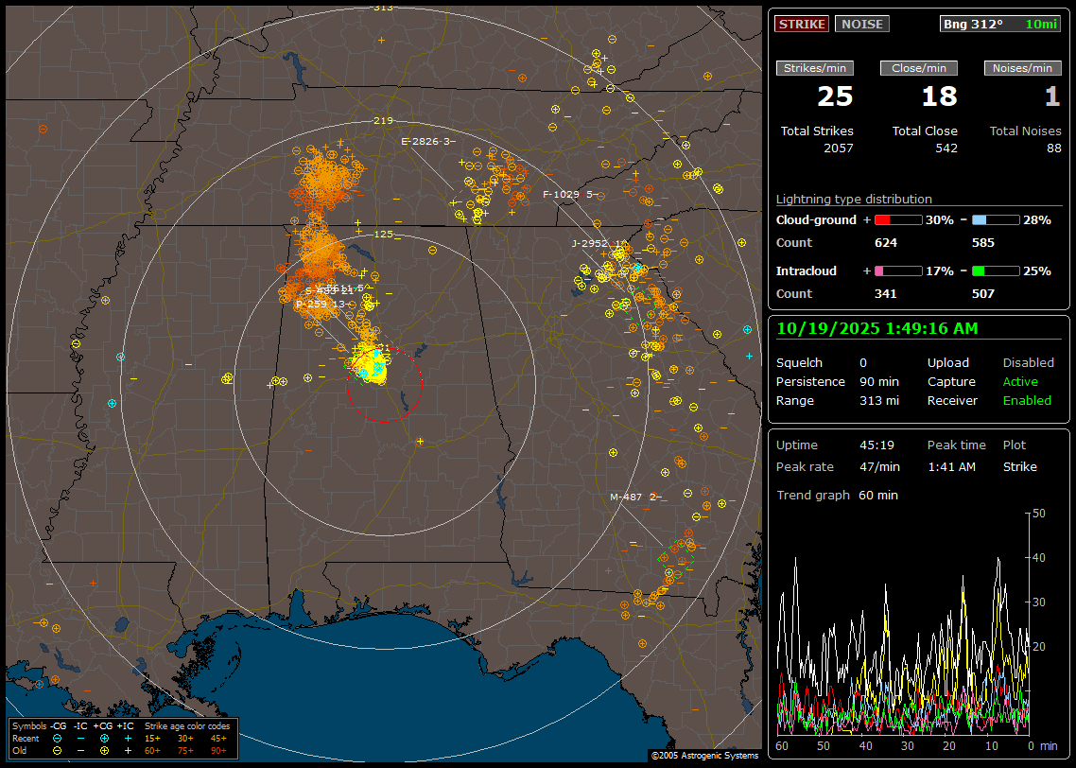Click the Capture Active status text
This screenshot has width=1076, height=768.
[x=1020, y=382]
